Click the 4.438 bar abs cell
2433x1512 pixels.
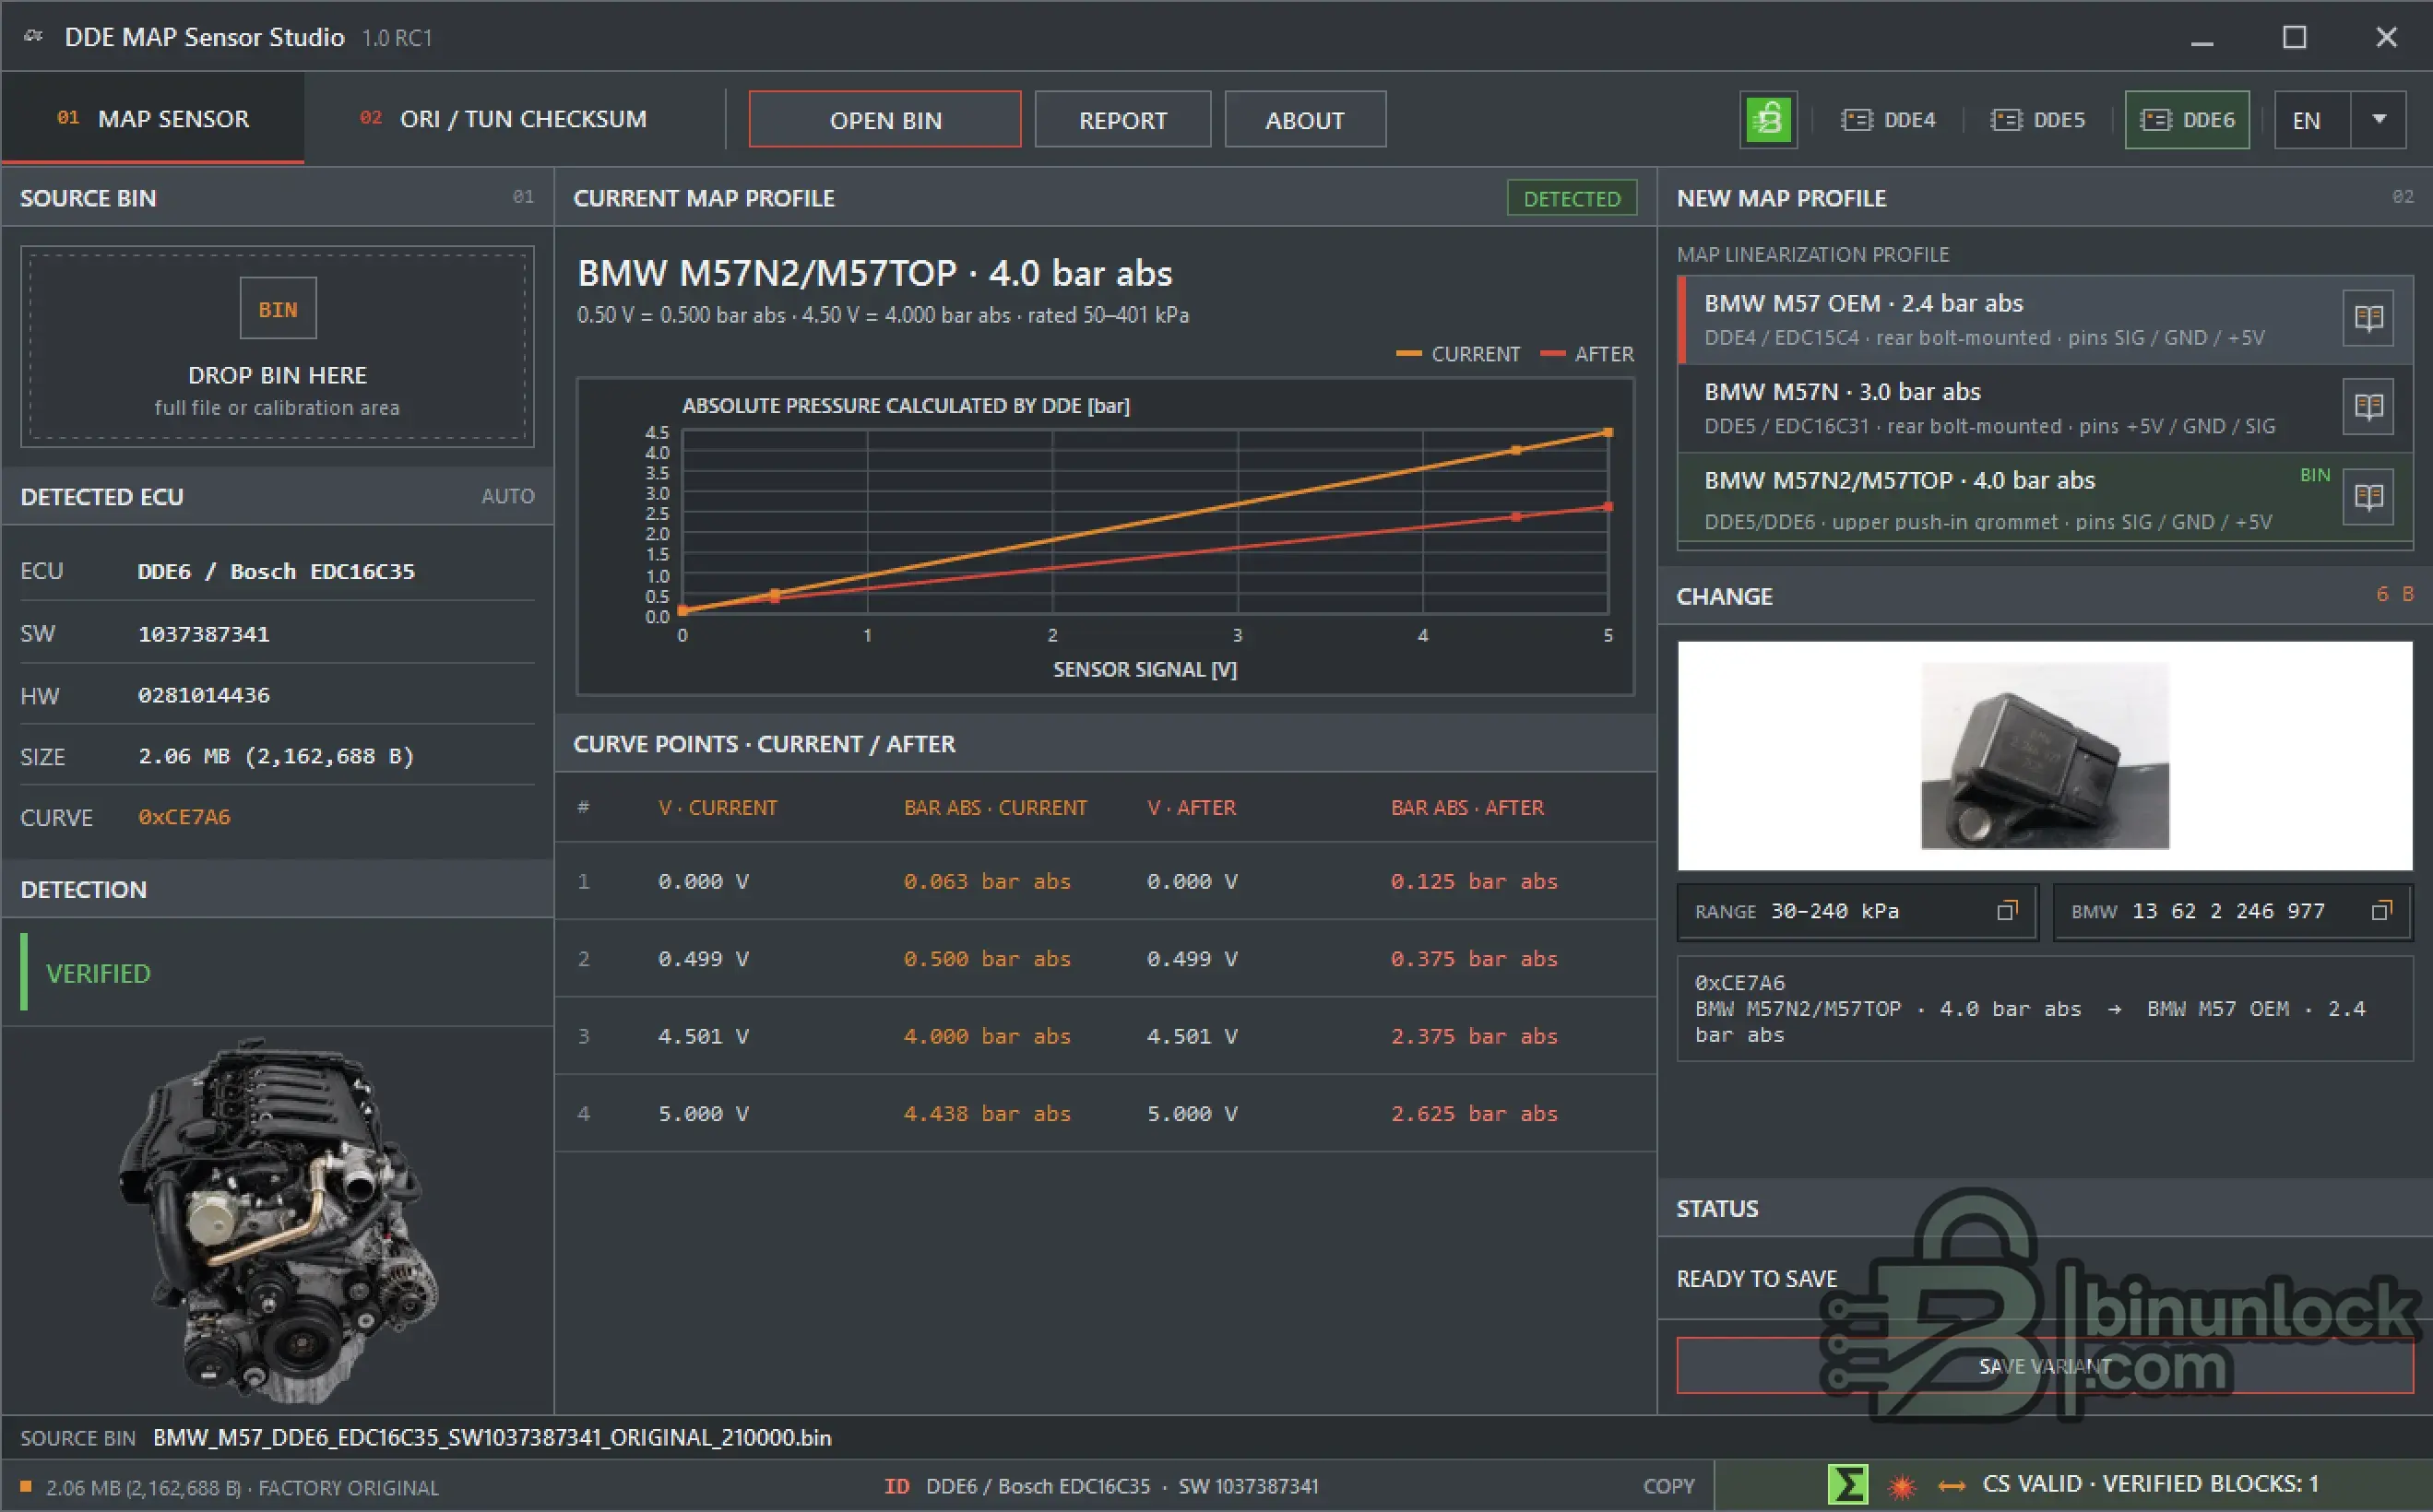point(988,1113)
